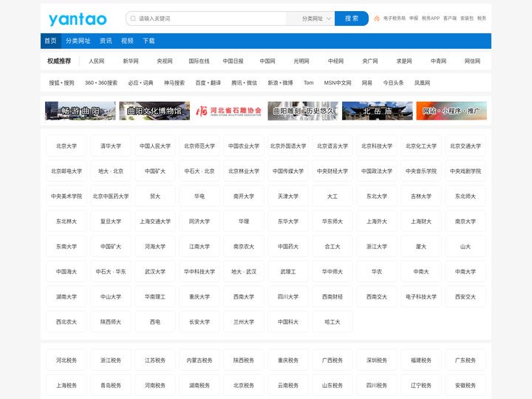
Task: Select the 上海交通大学 tile
Action: point(155,221)
